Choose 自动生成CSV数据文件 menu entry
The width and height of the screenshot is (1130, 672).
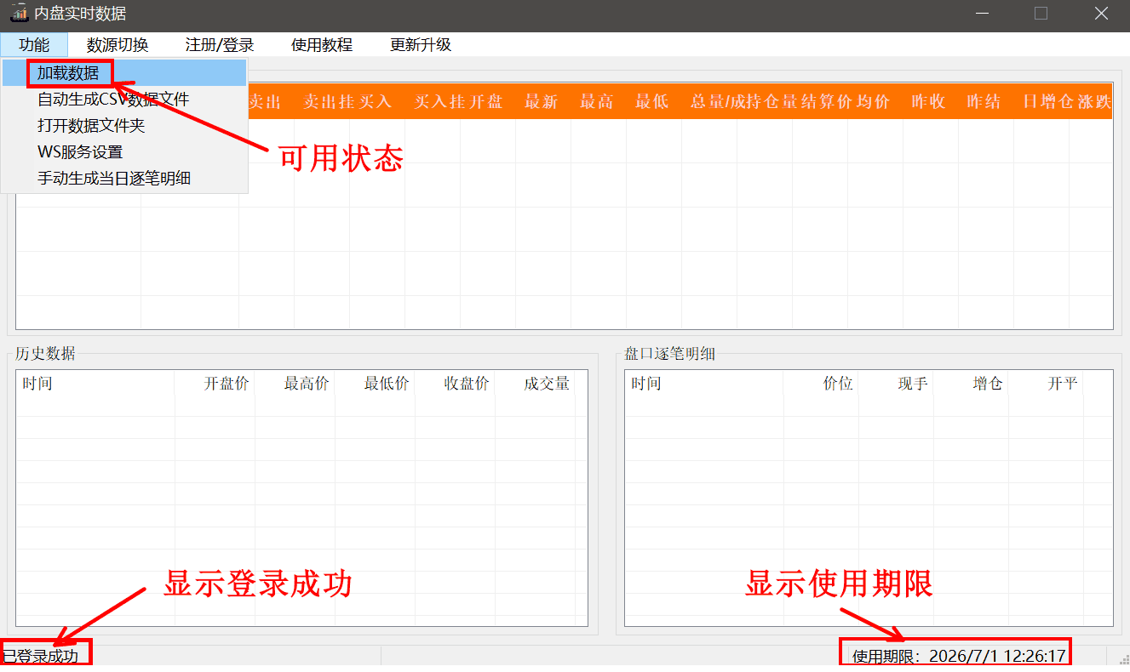pos(112,100)
